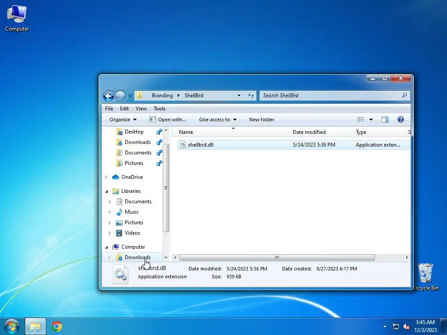Select pinned Pictures in quick access

(x=134, y=163)
